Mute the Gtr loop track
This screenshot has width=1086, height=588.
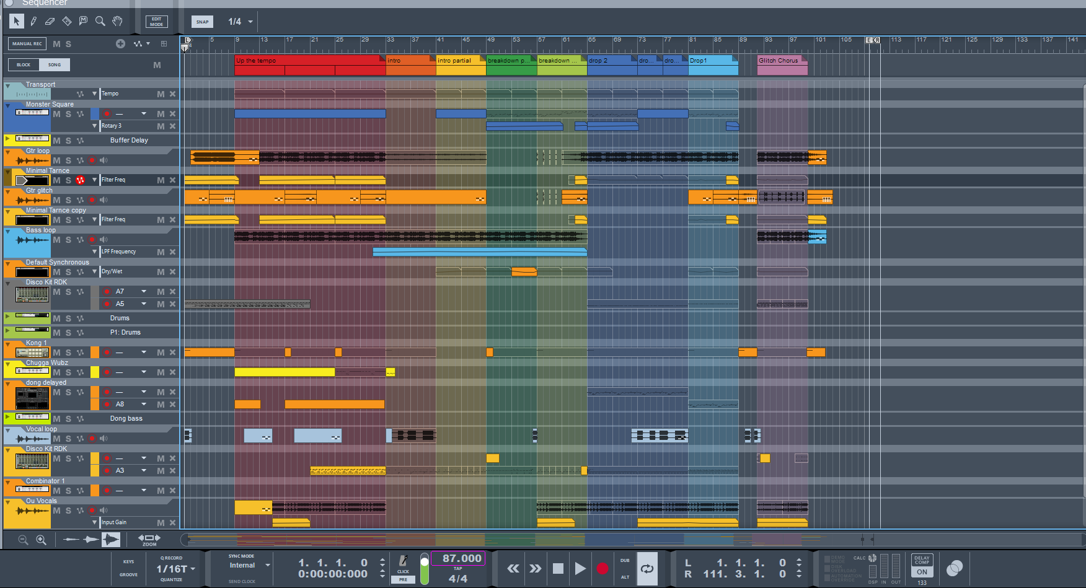[56, 160]
